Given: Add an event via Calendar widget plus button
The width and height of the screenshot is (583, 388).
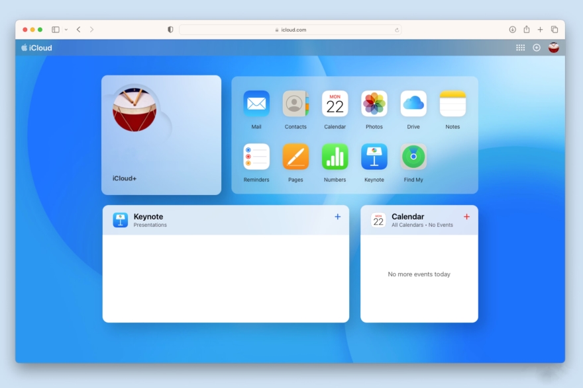Looking at the screenshot, I should pos(466,217).
